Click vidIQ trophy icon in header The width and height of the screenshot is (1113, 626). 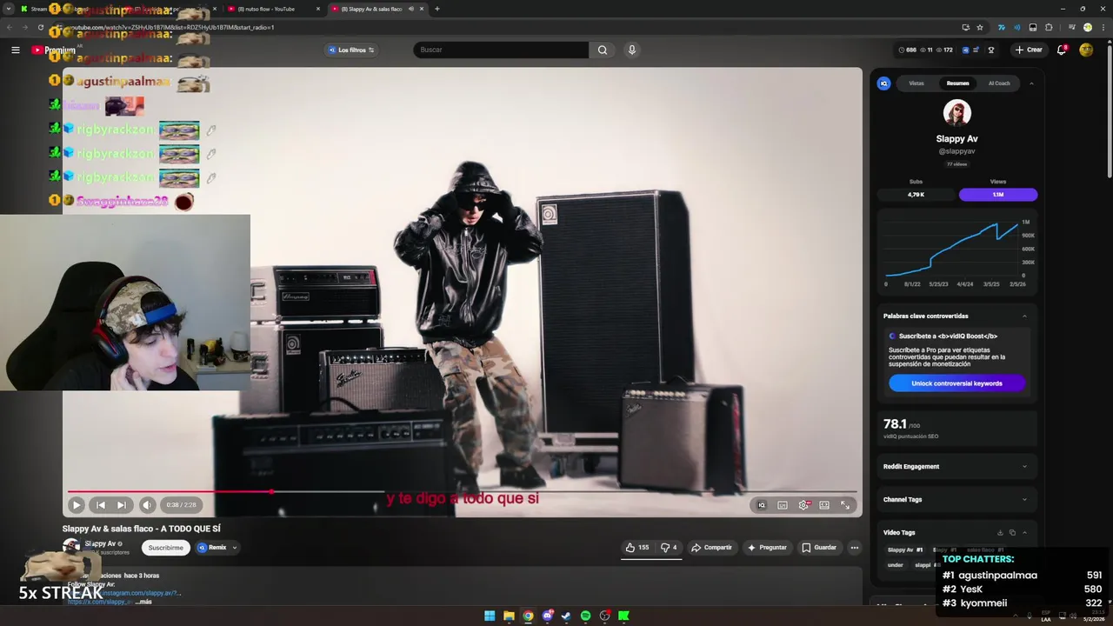click(991, 50)
